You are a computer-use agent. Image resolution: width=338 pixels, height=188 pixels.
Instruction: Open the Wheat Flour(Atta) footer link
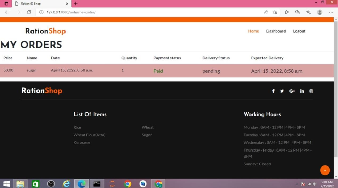(89, 135)
